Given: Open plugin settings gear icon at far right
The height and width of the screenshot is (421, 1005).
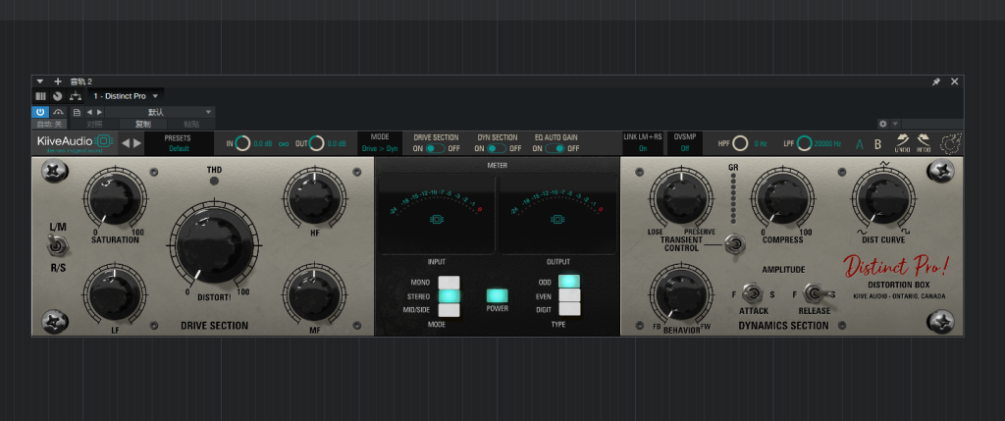Looking at the screenshot, I should point(950,143).
